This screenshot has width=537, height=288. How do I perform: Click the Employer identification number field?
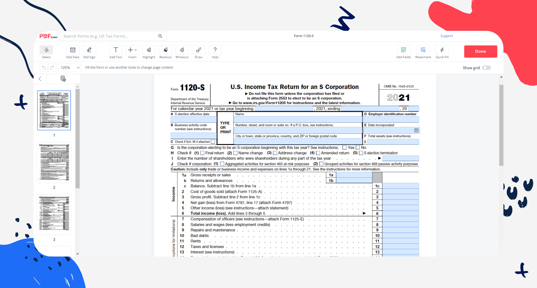[x=391, y=119]
